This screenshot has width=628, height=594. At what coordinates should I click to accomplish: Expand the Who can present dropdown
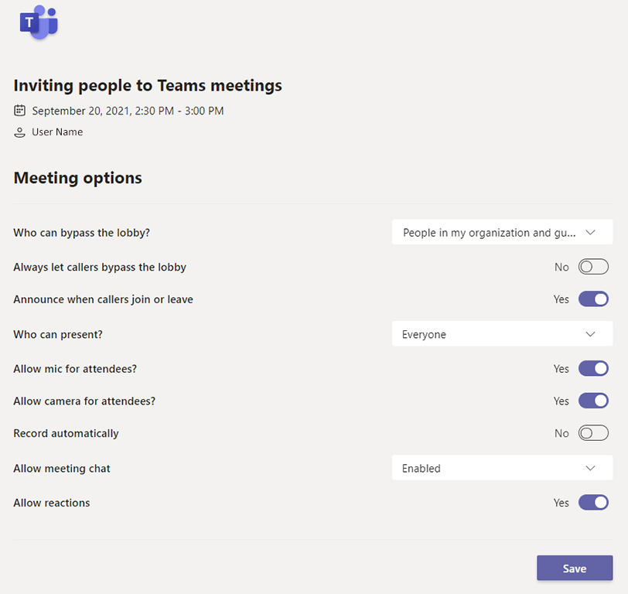coord(502,334)
